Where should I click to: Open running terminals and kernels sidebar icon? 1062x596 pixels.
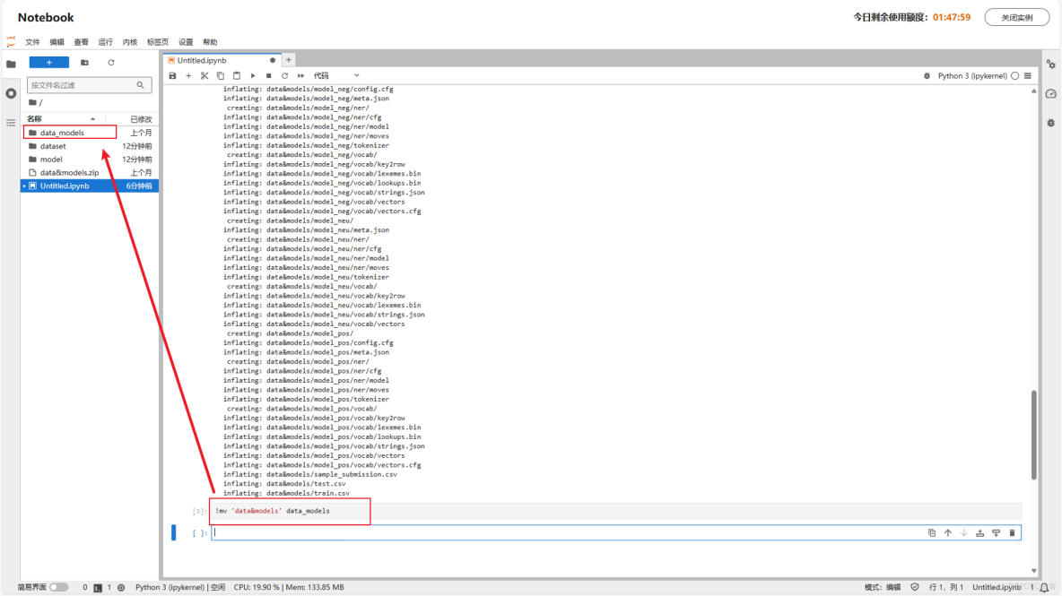[11, 93]
